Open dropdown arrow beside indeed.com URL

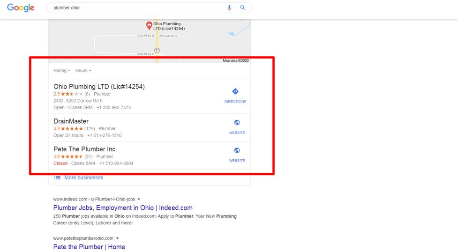tap(139, 200)
